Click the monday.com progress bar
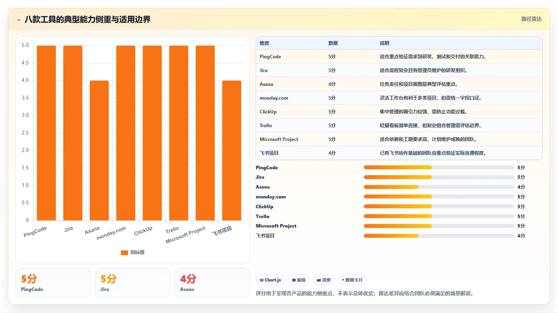Image resolution: width=558 pixels, height=313 pixels. [439, 196]
